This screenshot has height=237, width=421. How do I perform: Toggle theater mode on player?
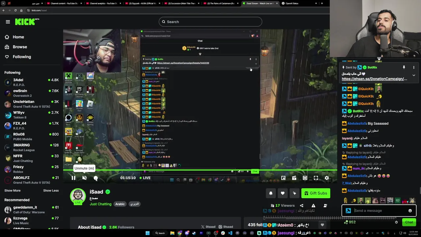(305, 178)
